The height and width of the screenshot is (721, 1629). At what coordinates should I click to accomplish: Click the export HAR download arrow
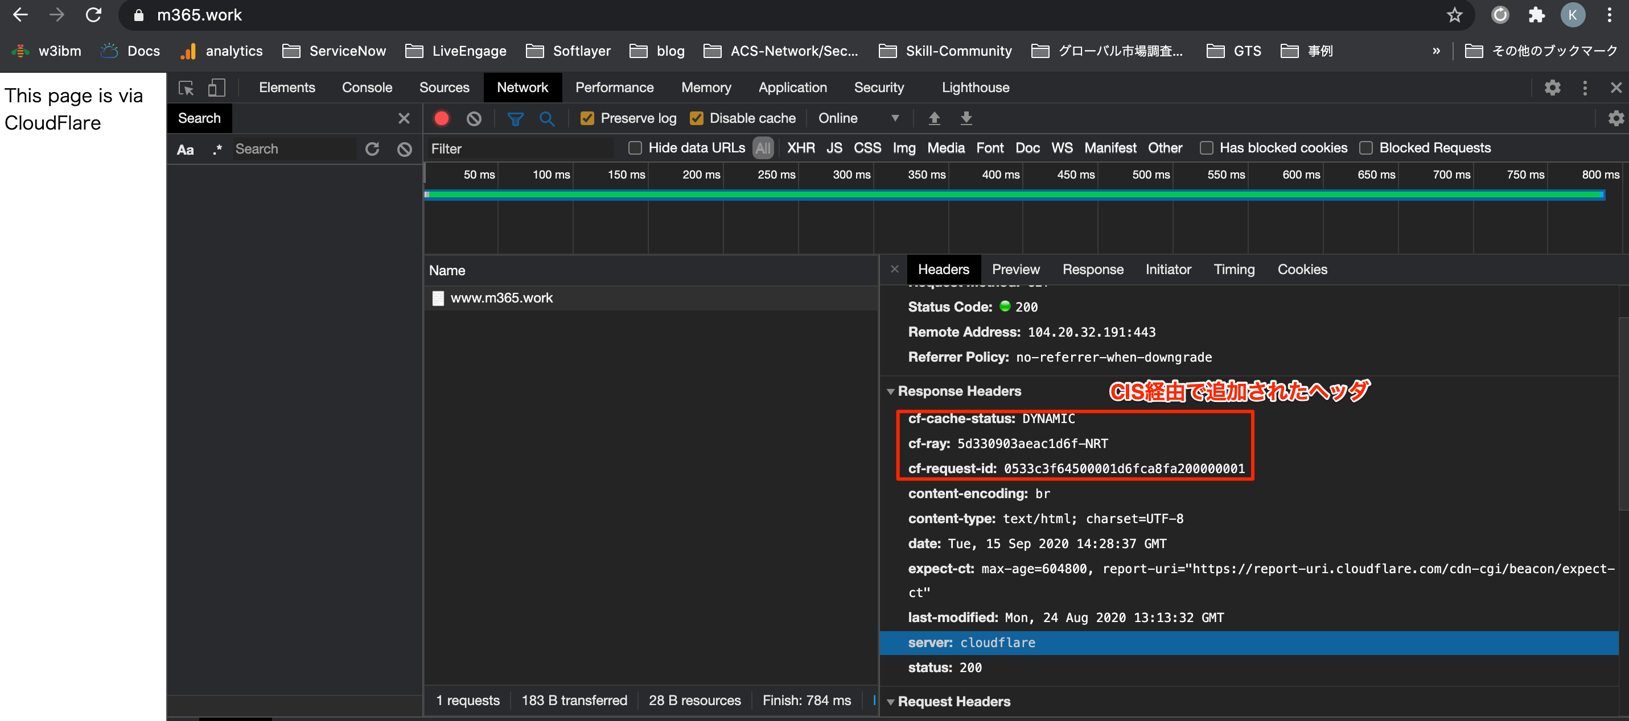(966, 118)
